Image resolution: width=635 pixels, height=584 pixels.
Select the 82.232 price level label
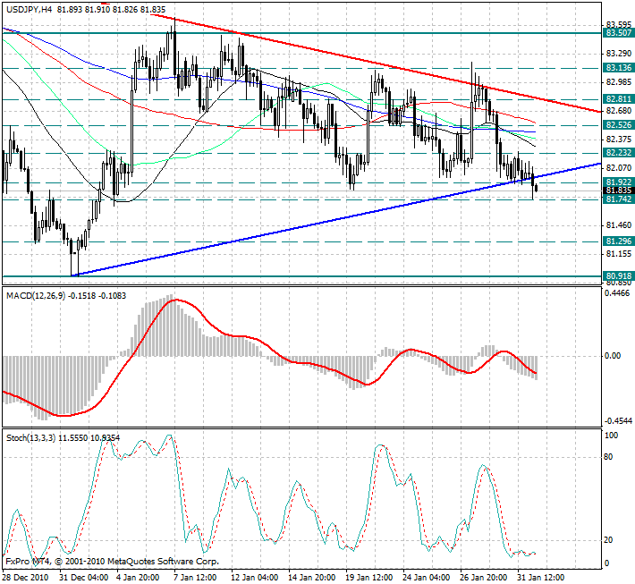point(619,153)
